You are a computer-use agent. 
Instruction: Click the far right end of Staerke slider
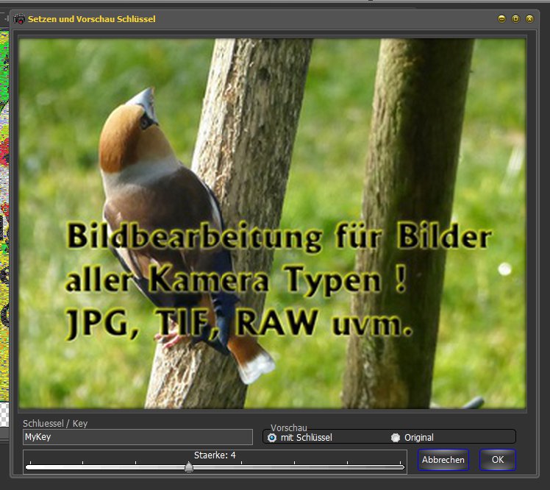[x=403, y=467]
